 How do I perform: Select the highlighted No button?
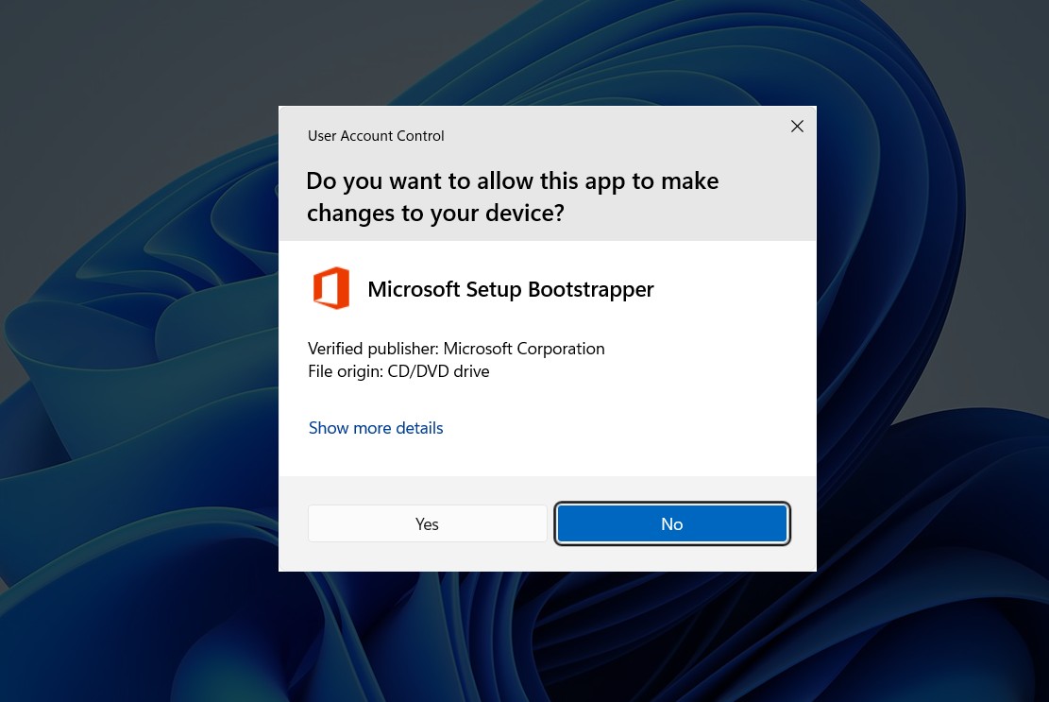click(672, 523)
